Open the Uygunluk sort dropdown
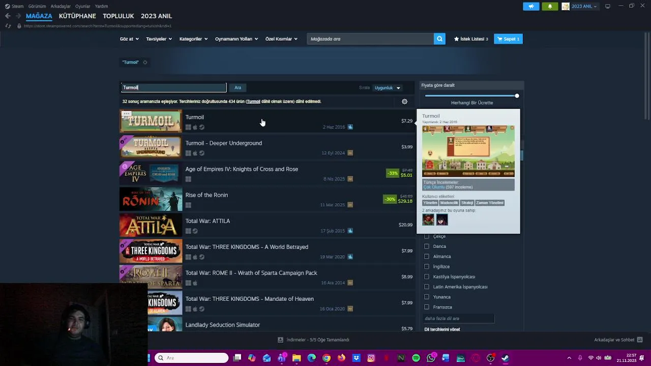 (x=388, y=88)
